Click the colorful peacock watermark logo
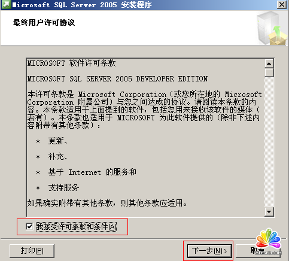Image resolution: width=289 pixels, height=261 pixels. click(x=269, y=239)
